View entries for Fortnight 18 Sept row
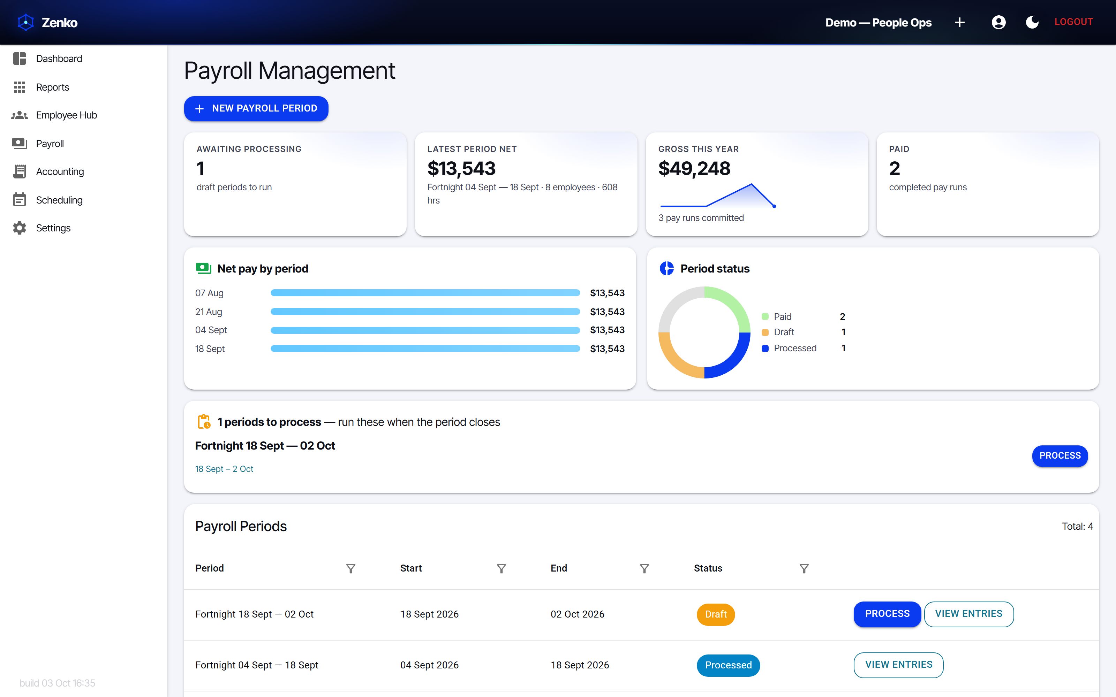The height and width of the screenshot is (697, 1116). coord(968,614)
